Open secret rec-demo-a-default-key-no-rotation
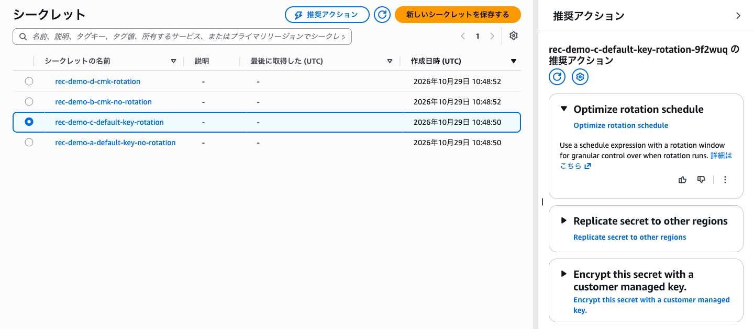Image resolution: width=754 pixels, height=329 pixels. pyautogui.click(x=115, y=143)
